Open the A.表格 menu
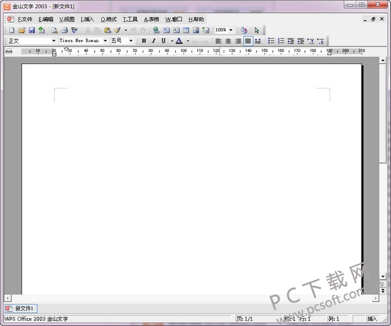The height and width of the screenshot is (326, 391). pyautogui.click(x=151, y=19)
